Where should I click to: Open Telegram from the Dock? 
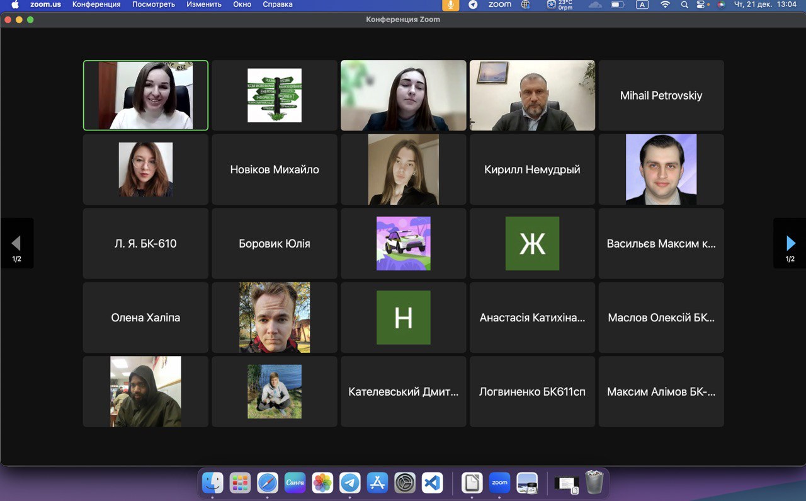[x=350, y=483]
